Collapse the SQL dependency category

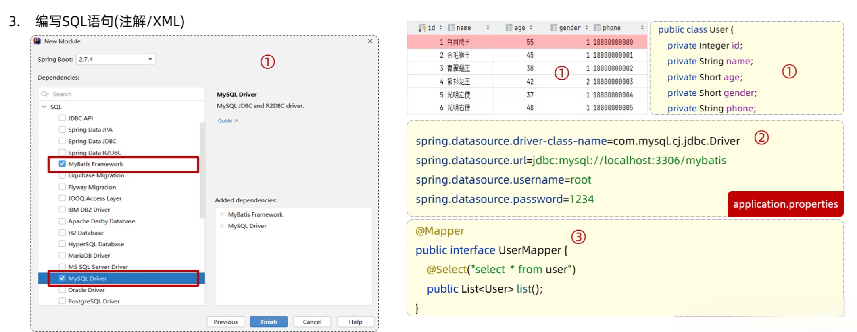click(44, 107)
